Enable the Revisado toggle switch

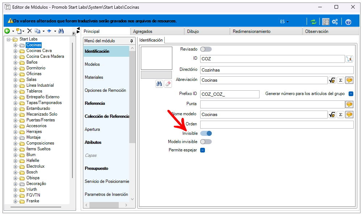point(206,49)
